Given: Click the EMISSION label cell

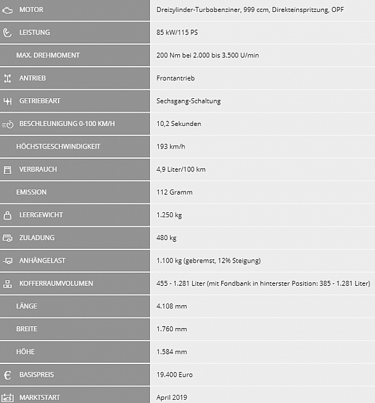Looking at the screenshot, I should pyautogui.click(x=75, y=192).
